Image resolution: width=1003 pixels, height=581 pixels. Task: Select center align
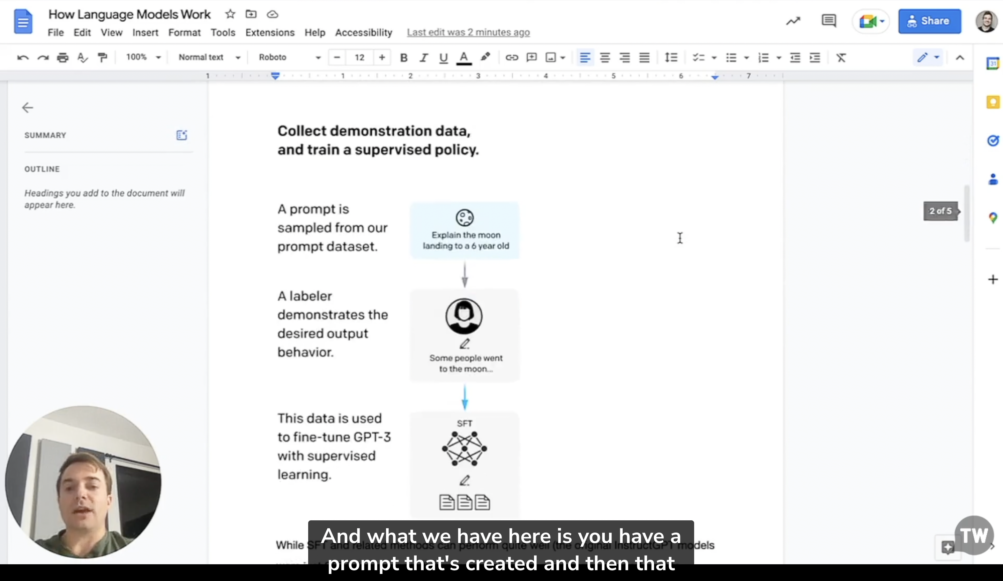[x=605, y=58]
